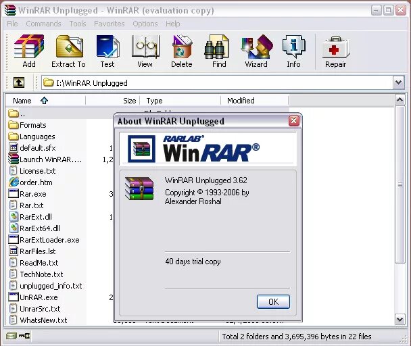Select the order.htm browser icon

tap(14, 182)
